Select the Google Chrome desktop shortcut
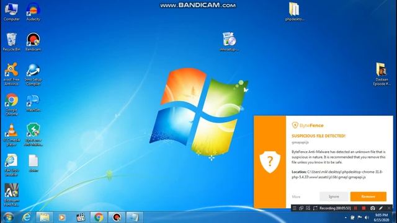Screen dimensions: 397x223 11,104
